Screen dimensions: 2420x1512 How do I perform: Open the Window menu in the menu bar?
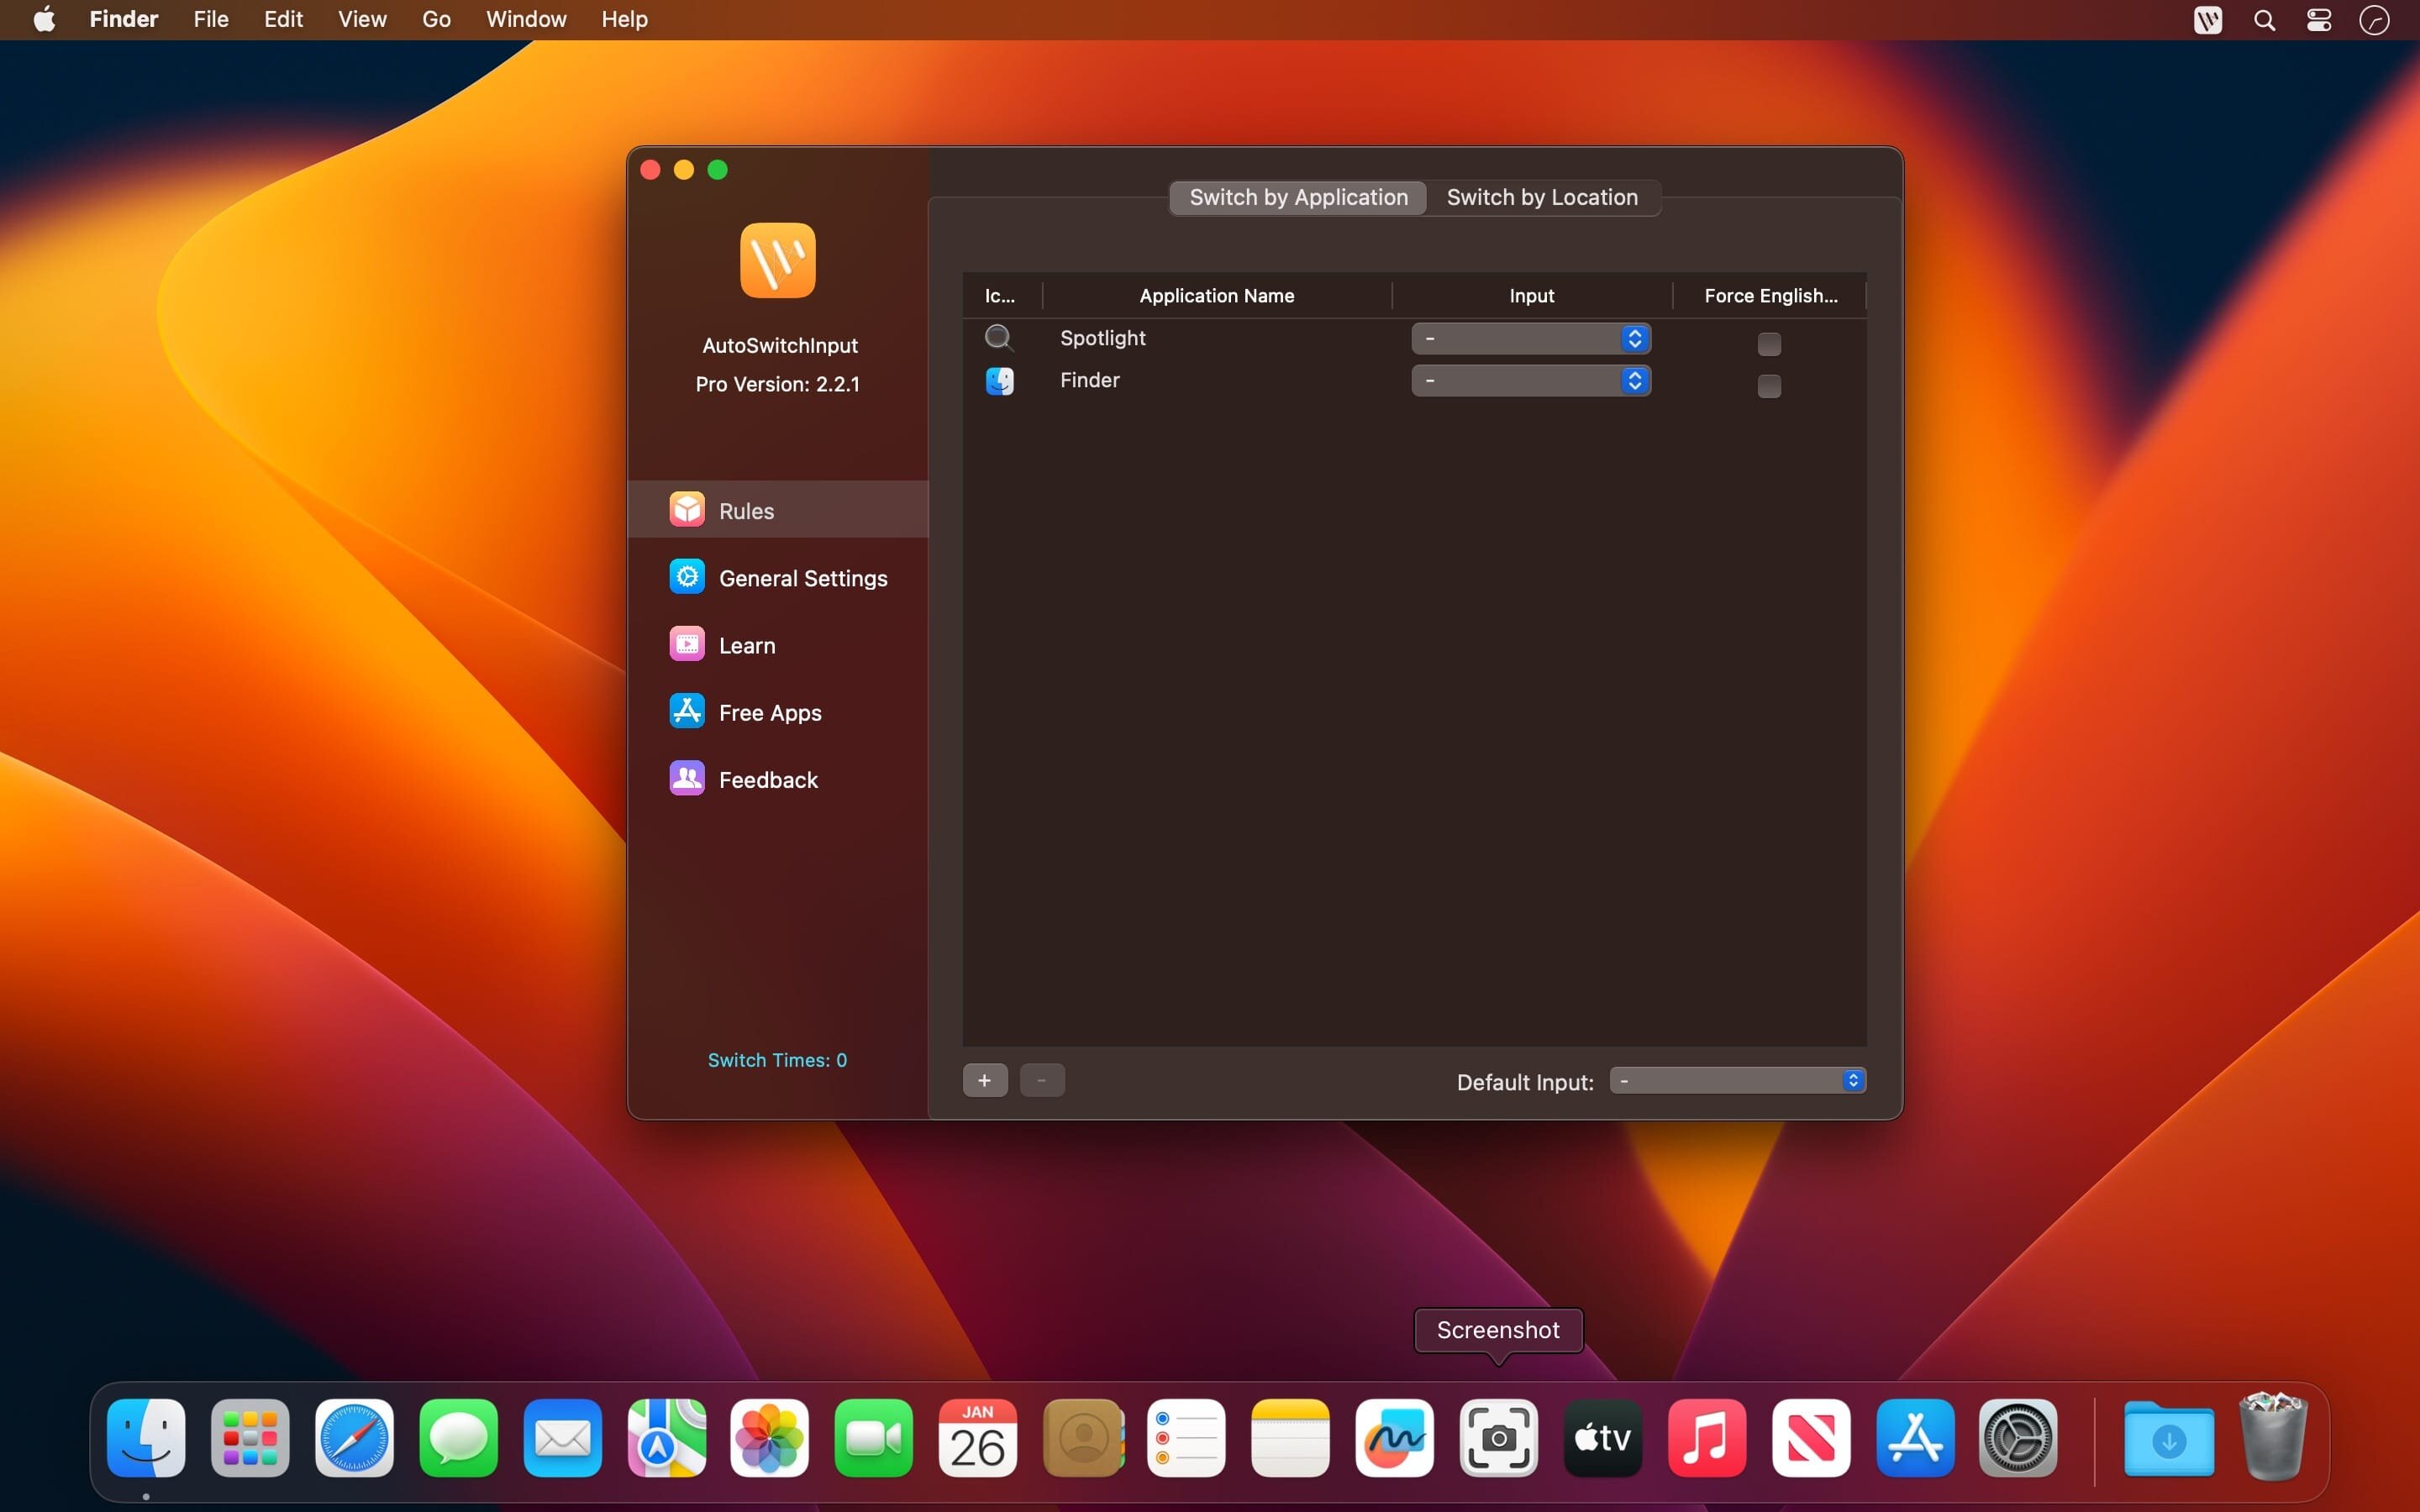(x=526, y=19)
